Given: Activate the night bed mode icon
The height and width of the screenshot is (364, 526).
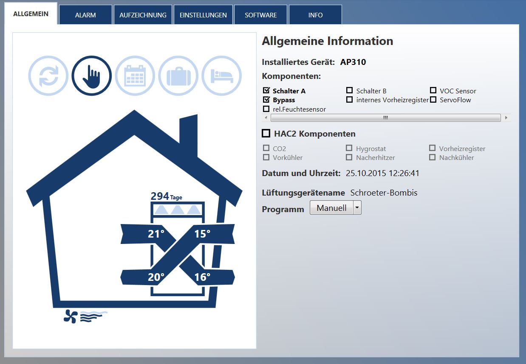Looking at the screenshot, I should click(x=221, y=75).
